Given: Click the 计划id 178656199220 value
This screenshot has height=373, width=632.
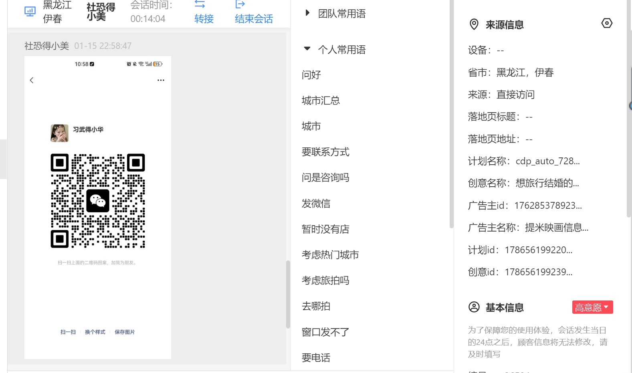Looking at the screenshot, I should 539,250.
